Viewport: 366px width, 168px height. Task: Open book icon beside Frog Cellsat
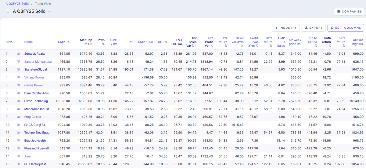click(x=18, y=117)
